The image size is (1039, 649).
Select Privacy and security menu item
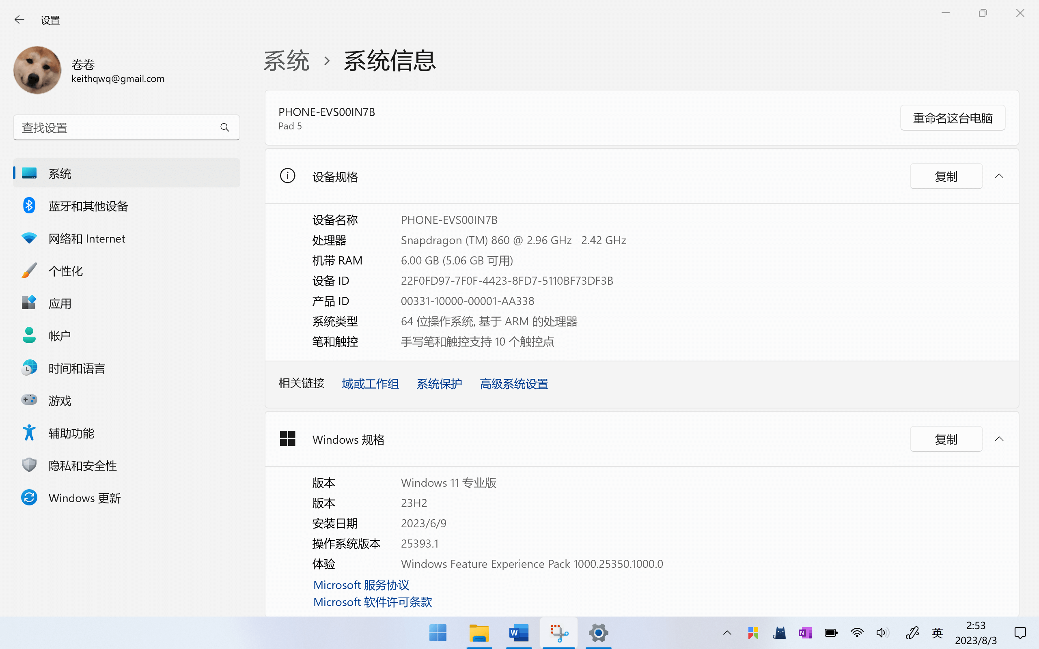pyautogui.click(x=82, y=466)
